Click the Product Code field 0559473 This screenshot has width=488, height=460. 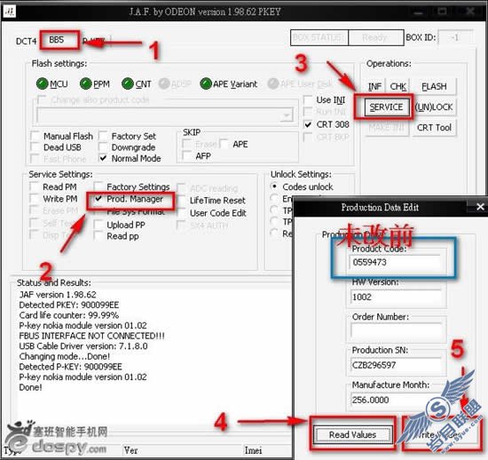click(395, 262)
